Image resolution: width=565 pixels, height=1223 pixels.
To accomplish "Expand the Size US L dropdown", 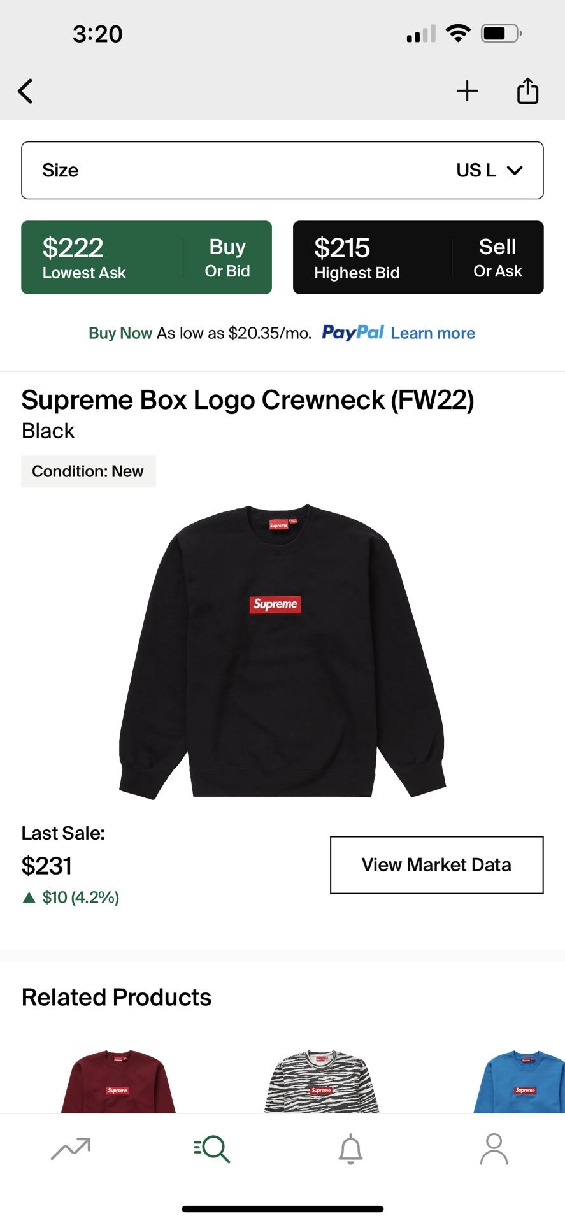I will click(282, 170).
